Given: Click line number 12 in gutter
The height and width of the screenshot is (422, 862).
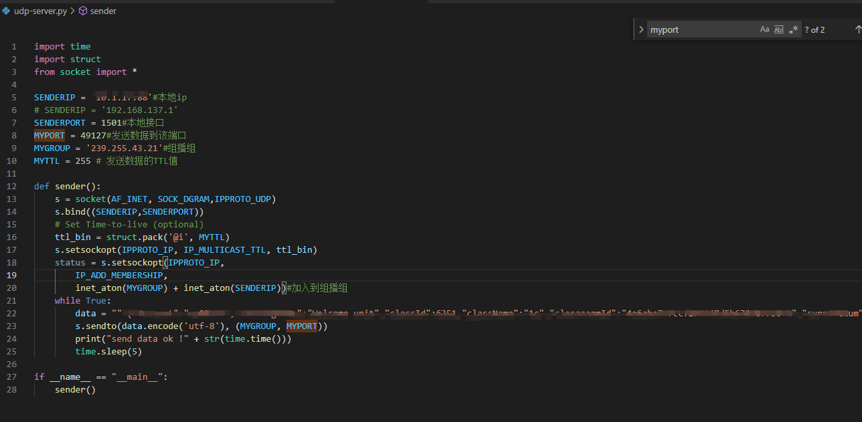Looking at the screenshot, I should click(12, 186).
